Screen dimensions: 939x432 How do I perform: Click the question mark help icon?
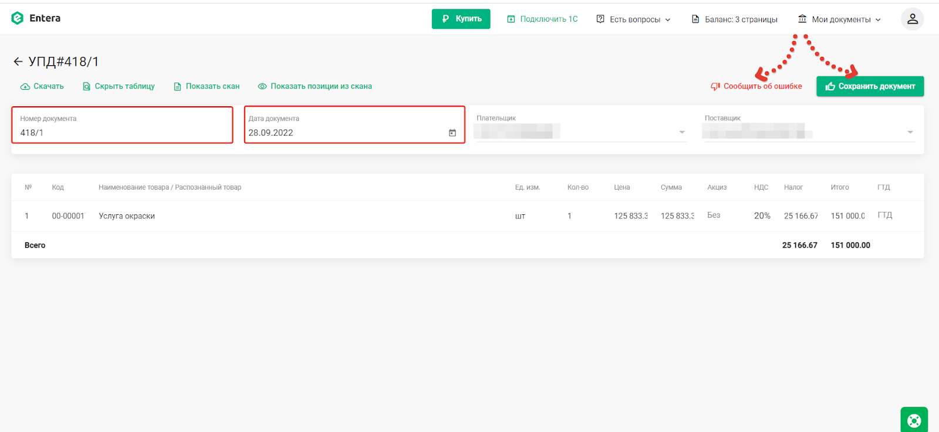click(x=600, y=19)
